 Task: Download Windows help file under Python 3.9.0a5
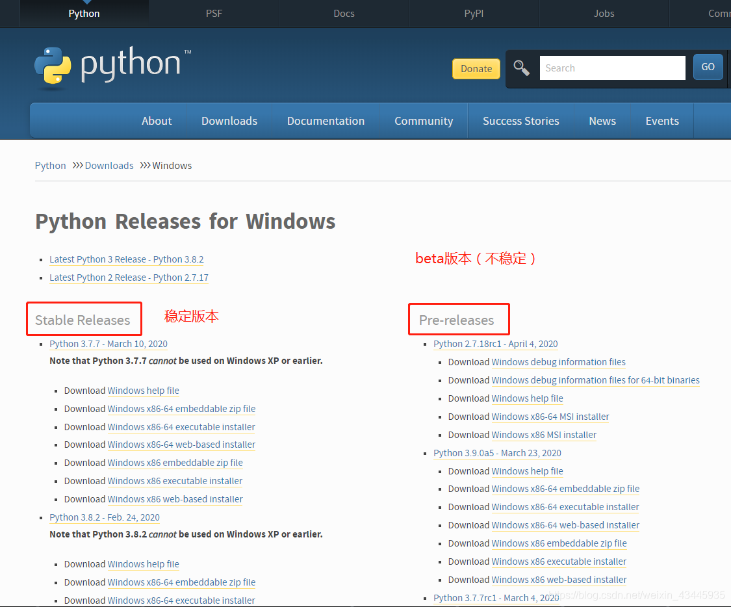(x=527, y=471)
